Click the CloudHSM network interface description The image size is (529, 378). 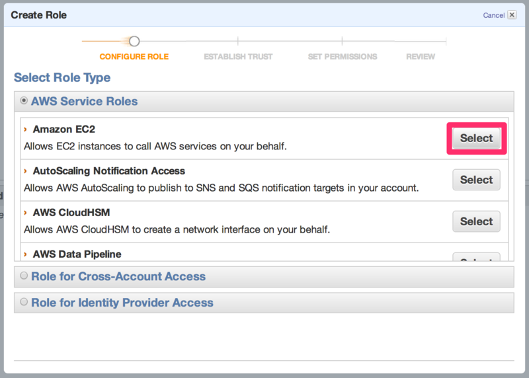177,229
